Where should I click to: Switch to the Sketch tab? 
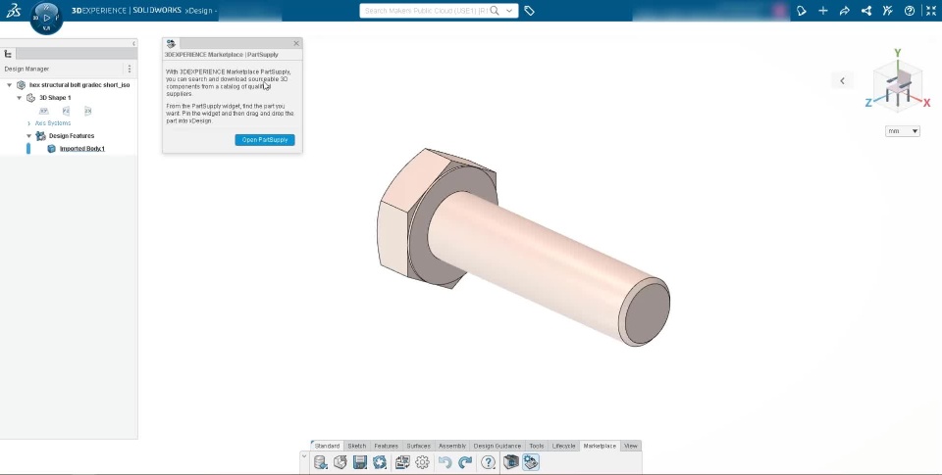pyautogui.click(x=357, y=446)
